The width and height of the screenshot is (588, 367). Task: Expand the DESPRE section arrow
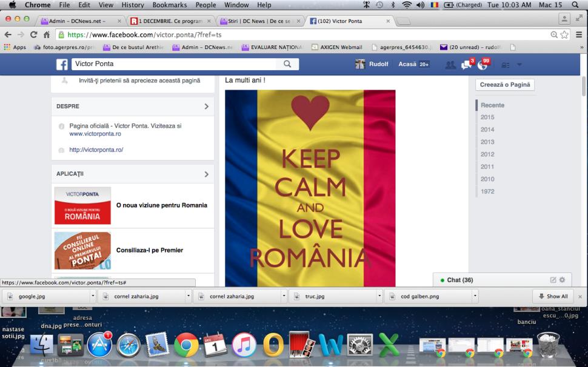206,106
